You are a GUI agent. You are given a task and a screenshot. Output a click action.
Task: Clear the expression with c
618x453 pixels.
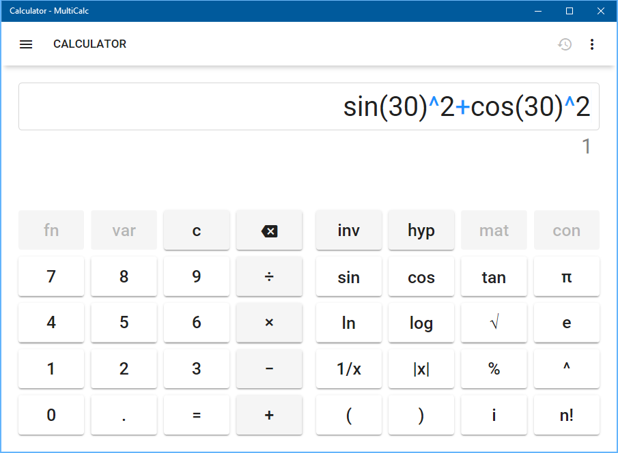[x=197, y=231]
